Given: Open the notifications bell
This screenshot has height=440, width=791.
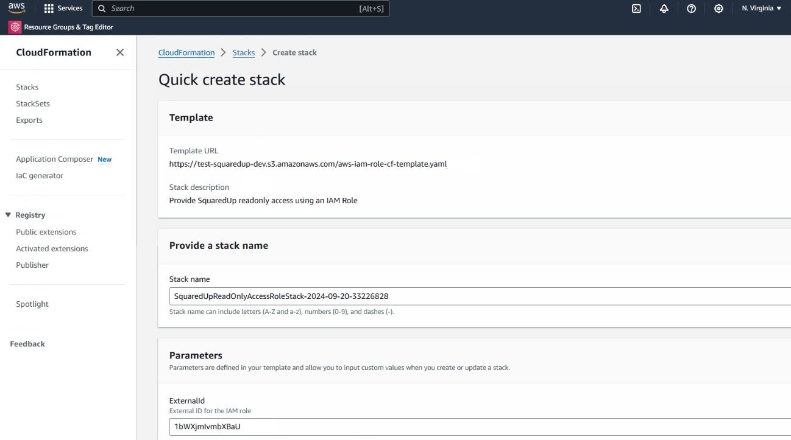Looking at the screenshot, I should point(664,8).
